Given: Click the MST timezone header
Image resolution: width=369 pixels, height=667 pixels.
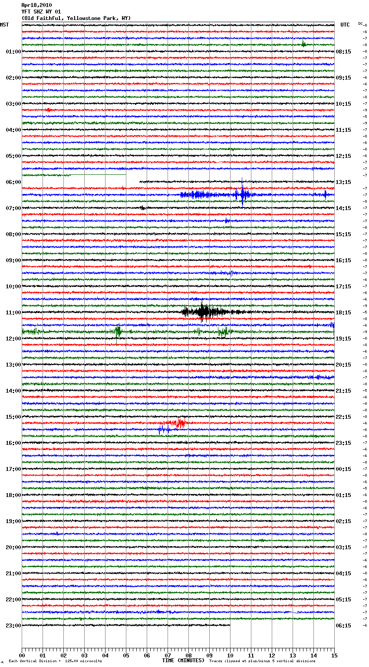Looking at the screenshot, I should (4, 25).
